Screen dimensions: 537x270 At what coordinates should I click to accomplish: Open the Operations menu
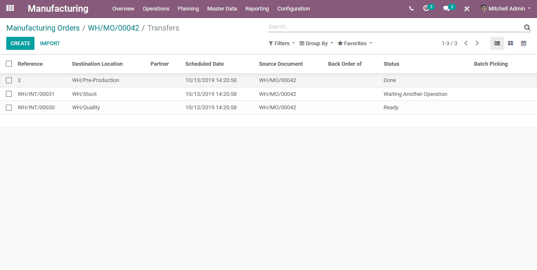[x=156, y=9]
